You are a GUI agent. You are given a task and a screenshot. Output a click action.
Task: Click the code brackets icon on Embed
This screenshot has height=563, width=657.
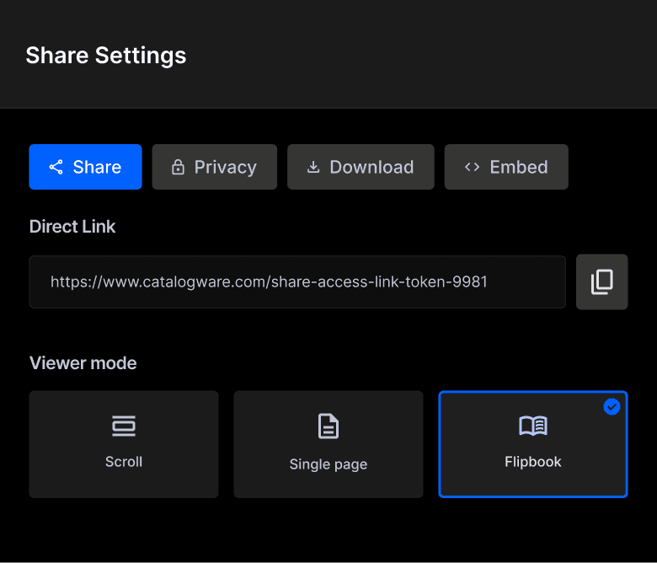[x=473, y=167]
